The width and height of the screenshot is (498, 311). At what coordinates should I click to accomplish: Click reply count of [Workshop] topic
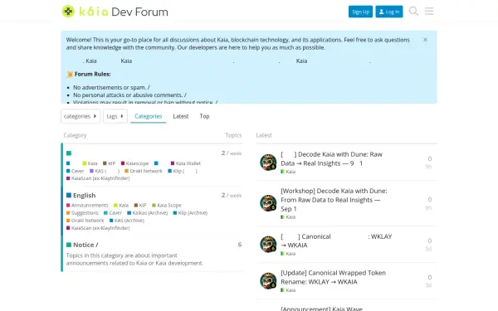[429, 200]
